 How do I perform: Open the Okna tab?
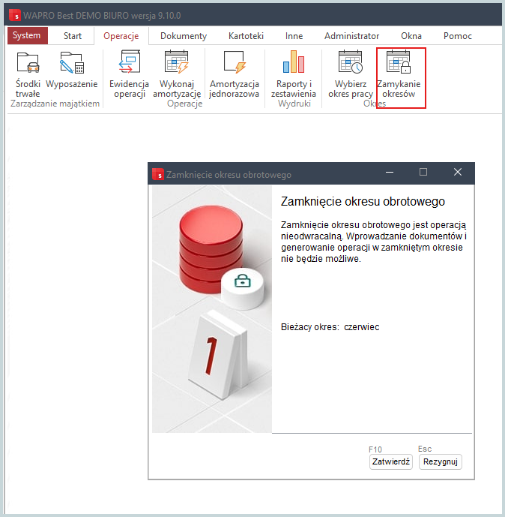pyautogui.click(x=411, y=35)
